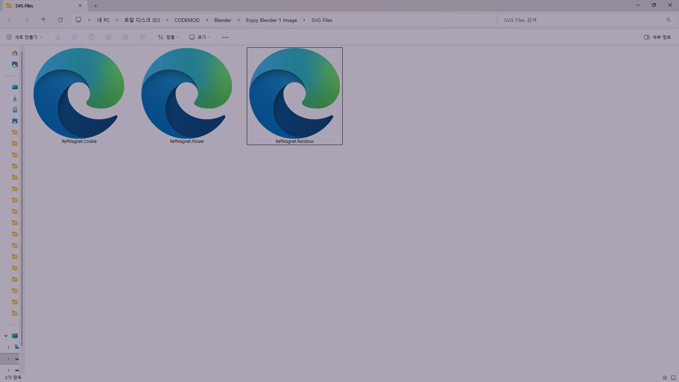This screenshot has width=679, height=382.
Task: Toggle the 세부 정보 details pane
Action: (657, 37)
